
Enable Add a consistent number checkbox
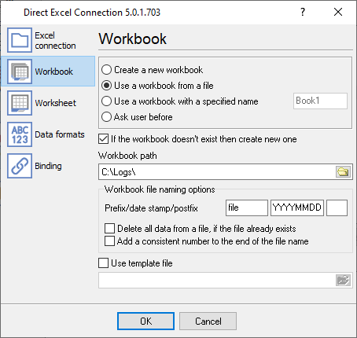[x=109, y=241]
